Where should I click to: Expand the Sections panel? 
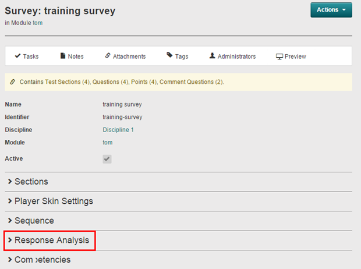[31, 182]
